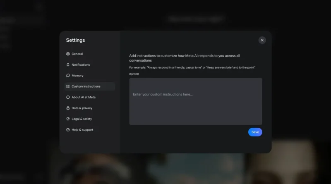Screen dimensions: 331x184
Task: Click the Help & support question icon
Action: pyautogui.click(x=68, y=129)
